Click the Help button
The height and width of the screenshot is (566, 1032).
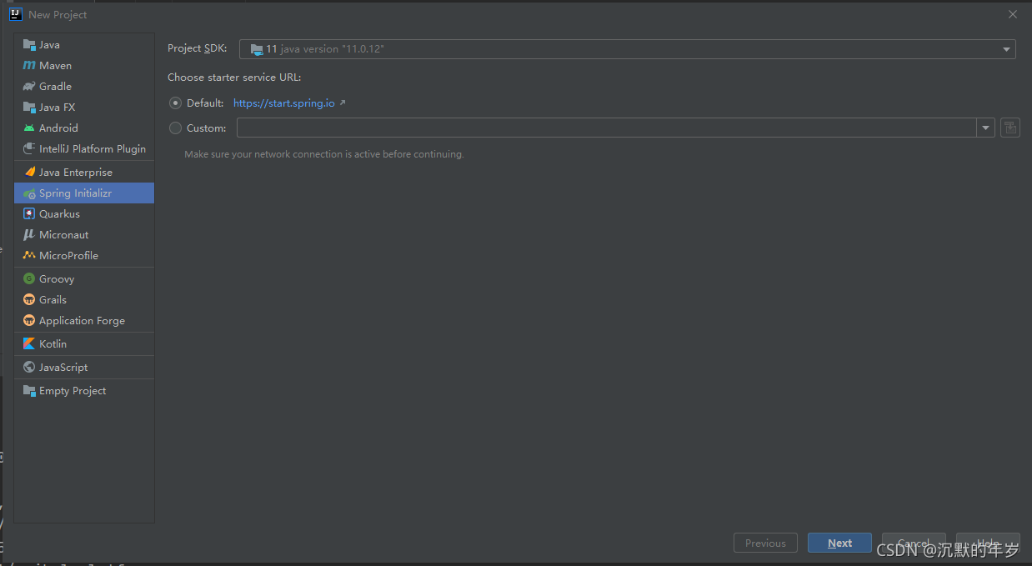pos(988,543)
